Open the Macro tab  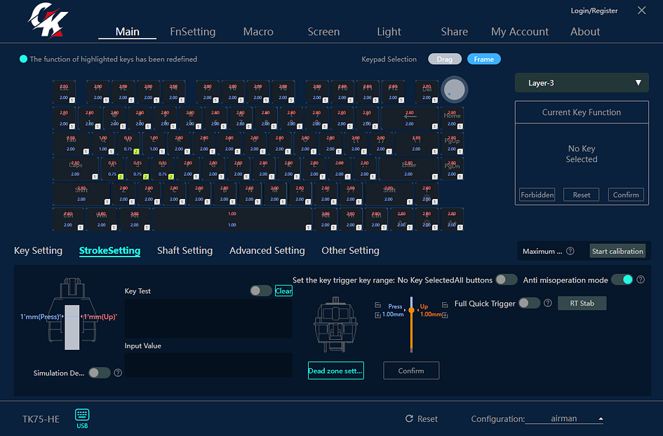(x=258, y=32)
